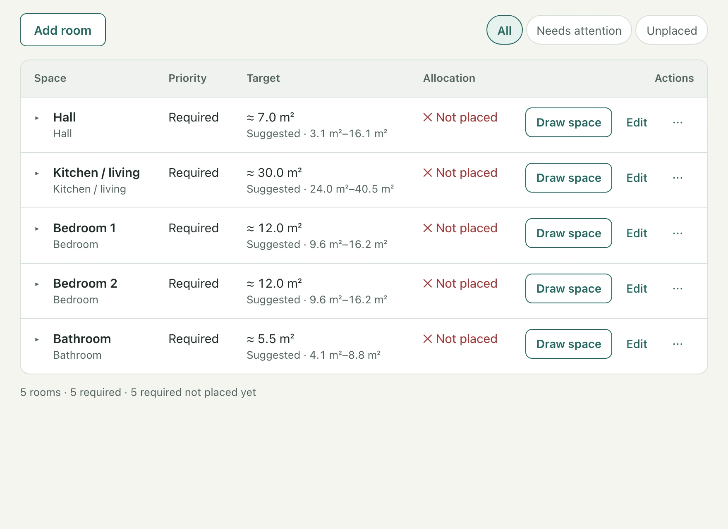
Task: Draw space for Bedroom 1
Action: (x=568, y=233)
